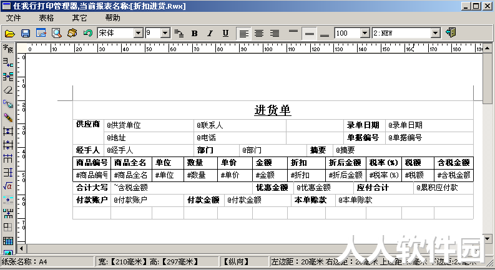Select the 折后金额 header cell
The height and width of the screenshot is (270, 495).
click(x=346, y=163)
